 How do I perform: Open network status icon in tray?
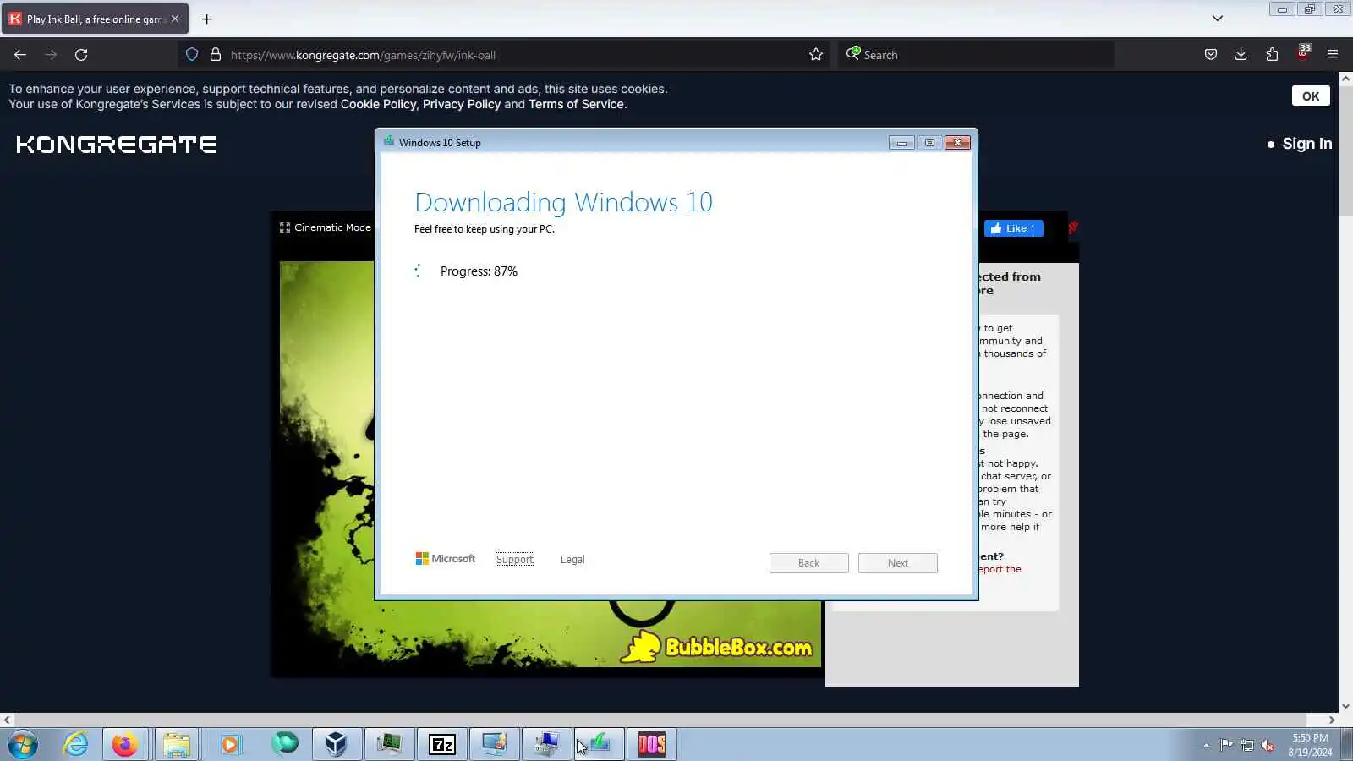click(x=1247, y=745)
